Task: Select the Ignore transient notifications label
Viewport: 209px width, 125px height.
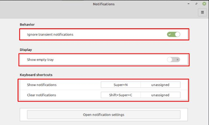Action: point(50,35)
